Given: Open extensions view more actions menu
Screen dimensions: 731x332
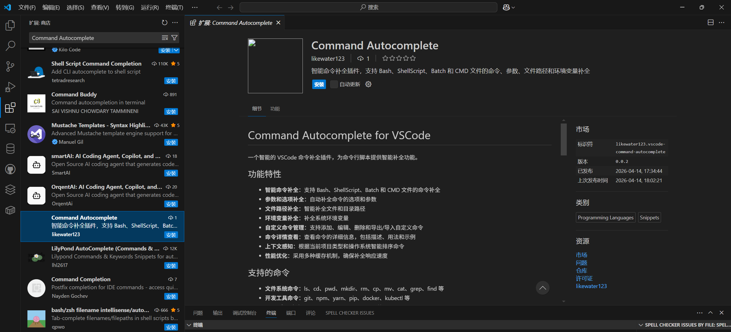Looking at the screenshot, I should [x=175, y=23].
